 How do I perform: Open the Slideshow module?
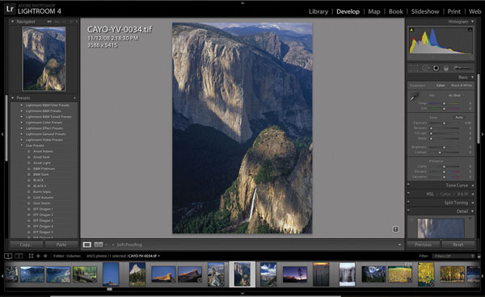pyautogui.click(x=425, y=12)
